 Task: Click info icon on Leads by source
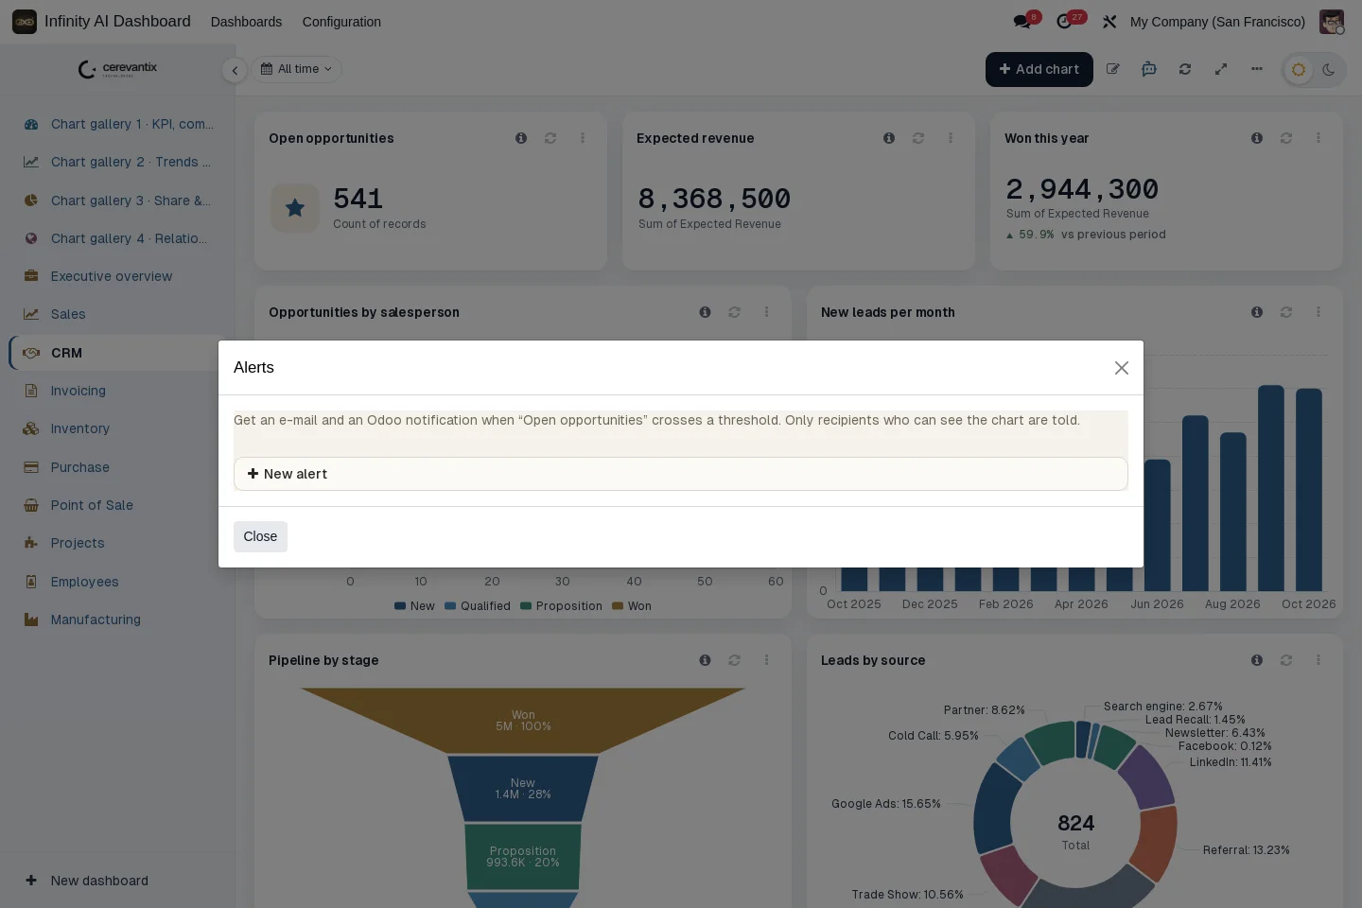click(1257, 660)
